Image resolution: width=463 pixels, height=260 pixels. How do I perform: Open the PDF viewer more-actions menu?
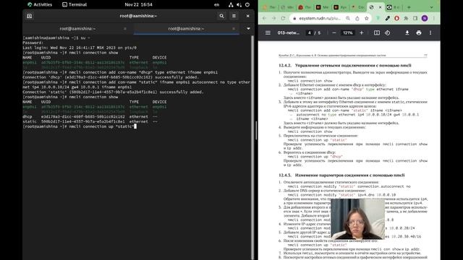click(430, 32)
